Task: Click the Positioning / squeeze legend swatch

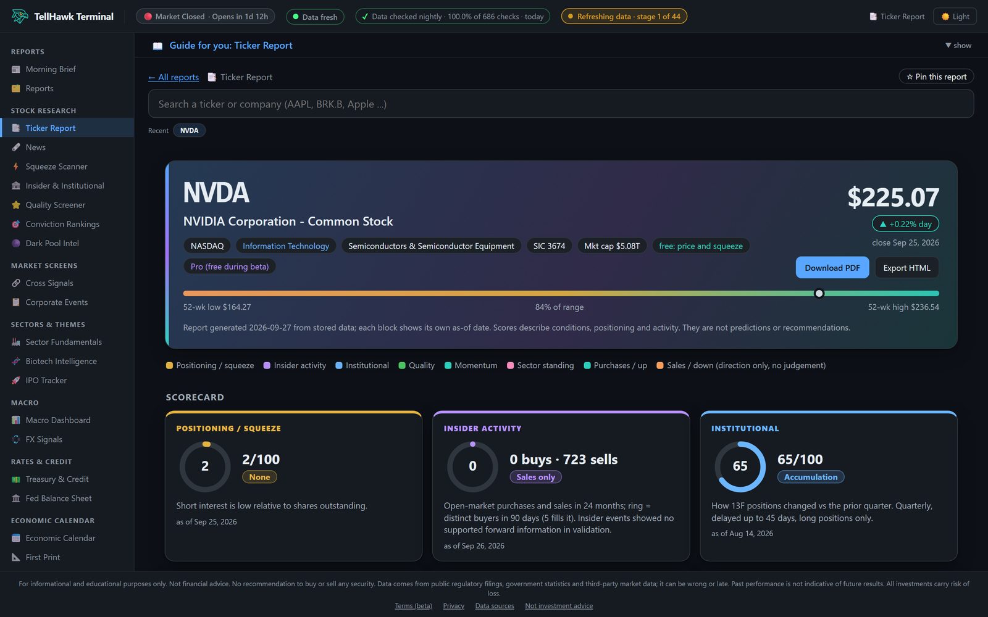Action: (169, 365)
